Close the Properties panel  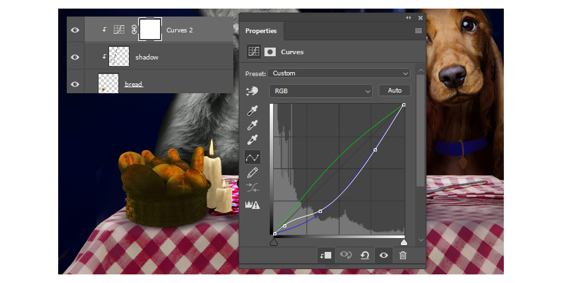421,18
